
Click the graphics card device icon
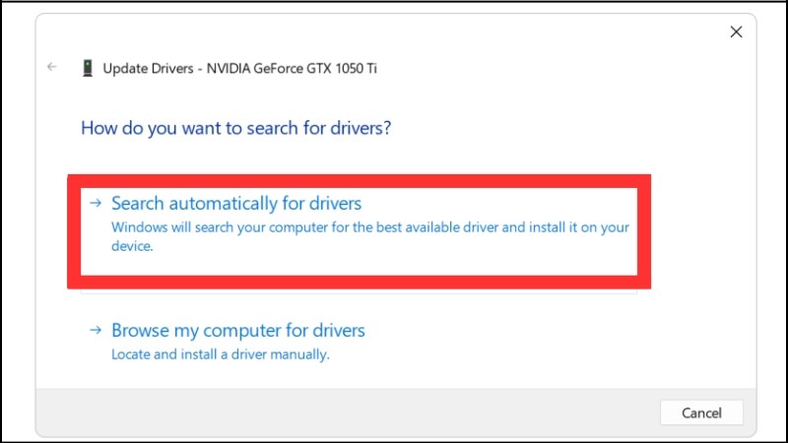[x=87, y=68]
